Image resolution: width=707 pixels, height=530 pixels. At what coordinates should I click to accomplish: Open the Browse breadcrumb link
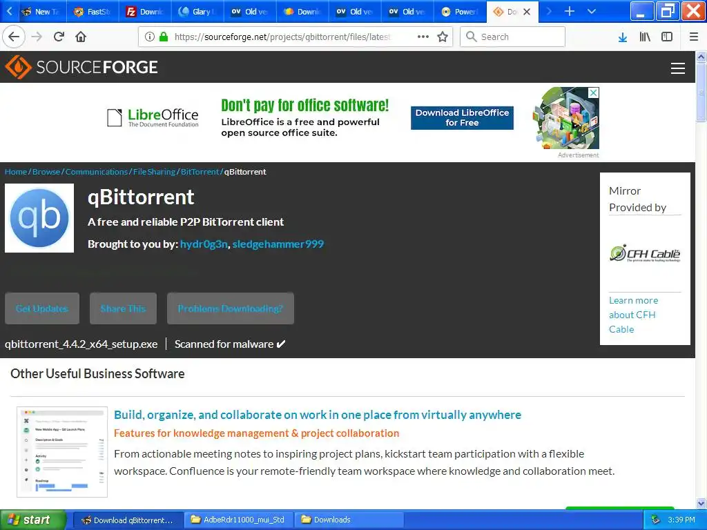point(46,172)
